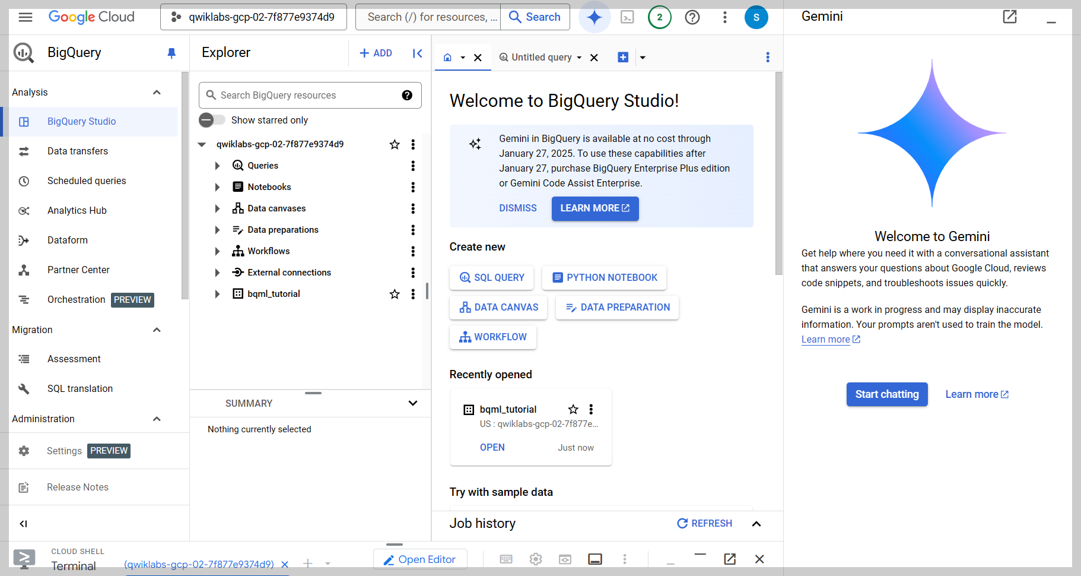Click Open Editor in Cloud Shell

click(x=420, y=559)
